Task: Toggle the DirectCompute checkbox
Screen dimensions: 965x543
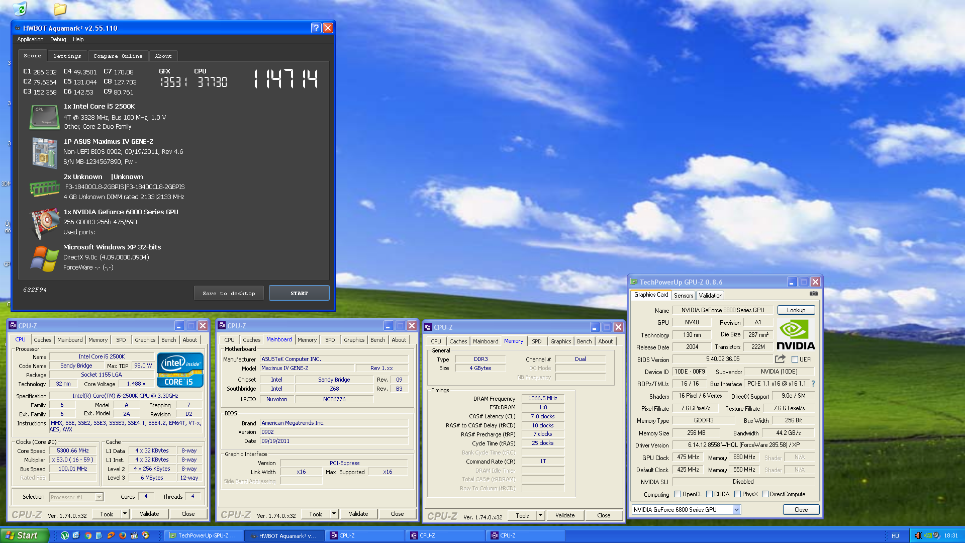Action: click(x=765, y=494)
